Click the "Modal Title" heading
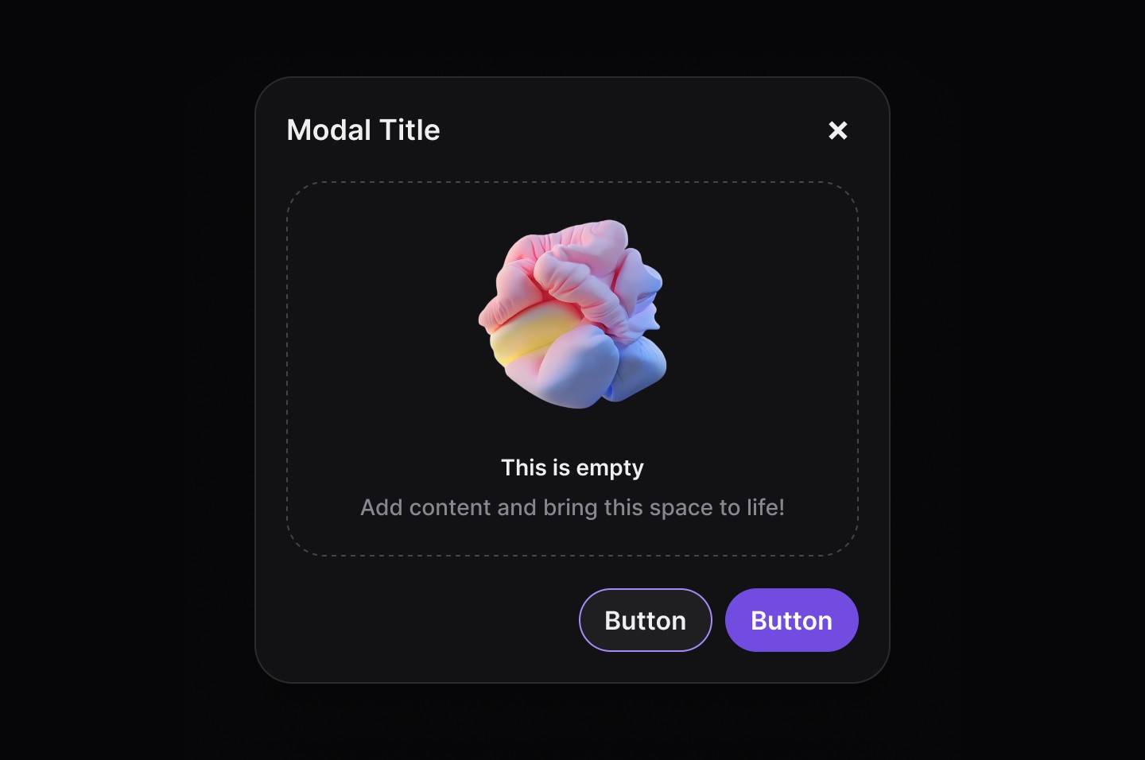Image resolution: width=1145 pixels, height=760 pixels. tap(363, 130)
